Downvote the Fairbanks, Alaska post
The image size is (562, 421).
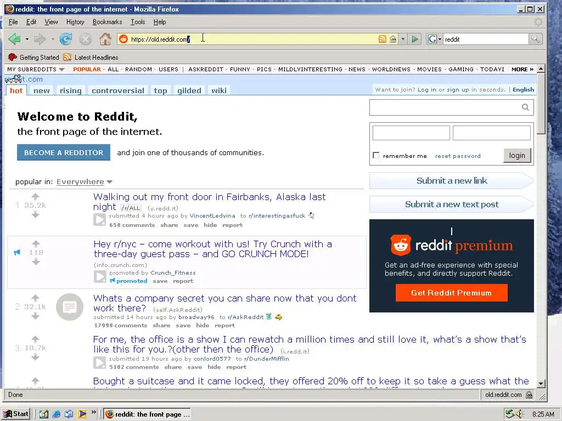[x=35, y=214]
